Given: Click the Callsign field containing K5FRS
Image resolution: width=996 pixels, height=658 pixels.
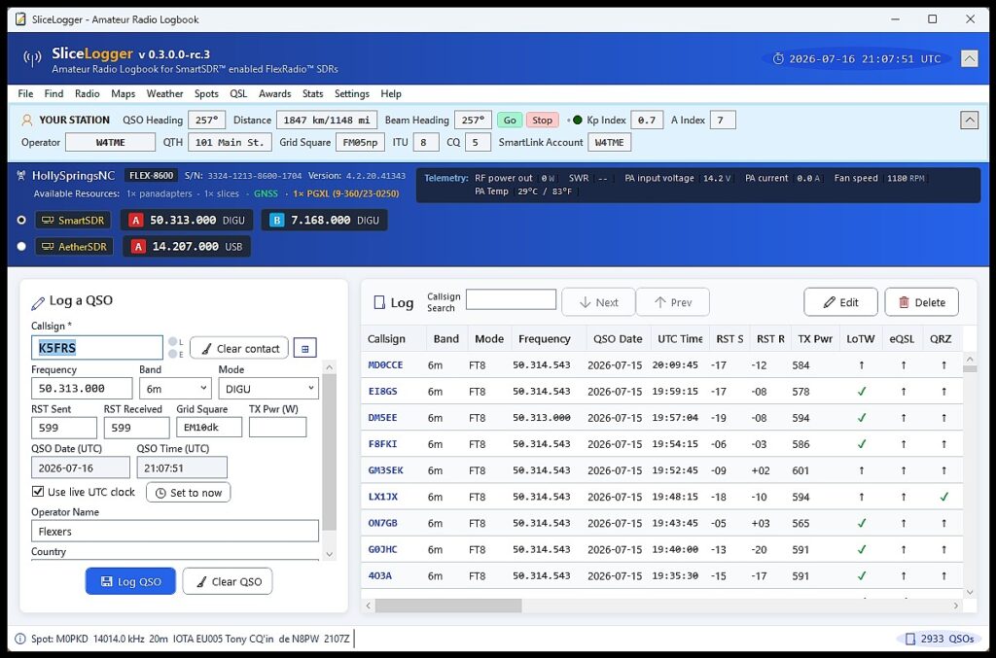Looking at the screenshot, I should [x=97, y=348].
